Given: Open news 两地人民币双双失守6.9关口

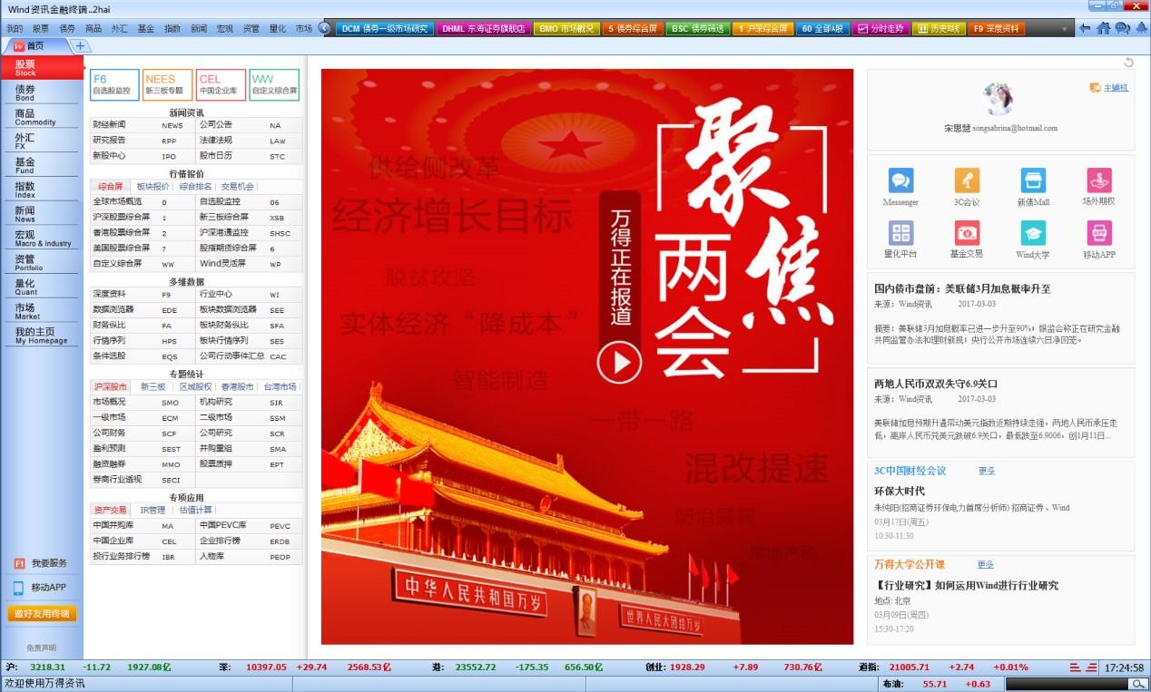Looking at the screenshot, I should [x=936, y=384].
